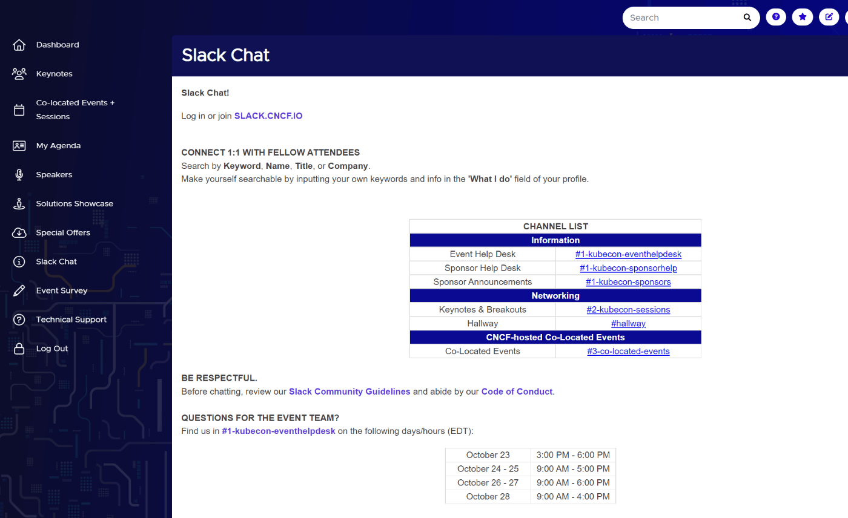Screen dimensions: 848x518
Task: Click the 'Event Help Desk' table cell
Action: (483, 254)
